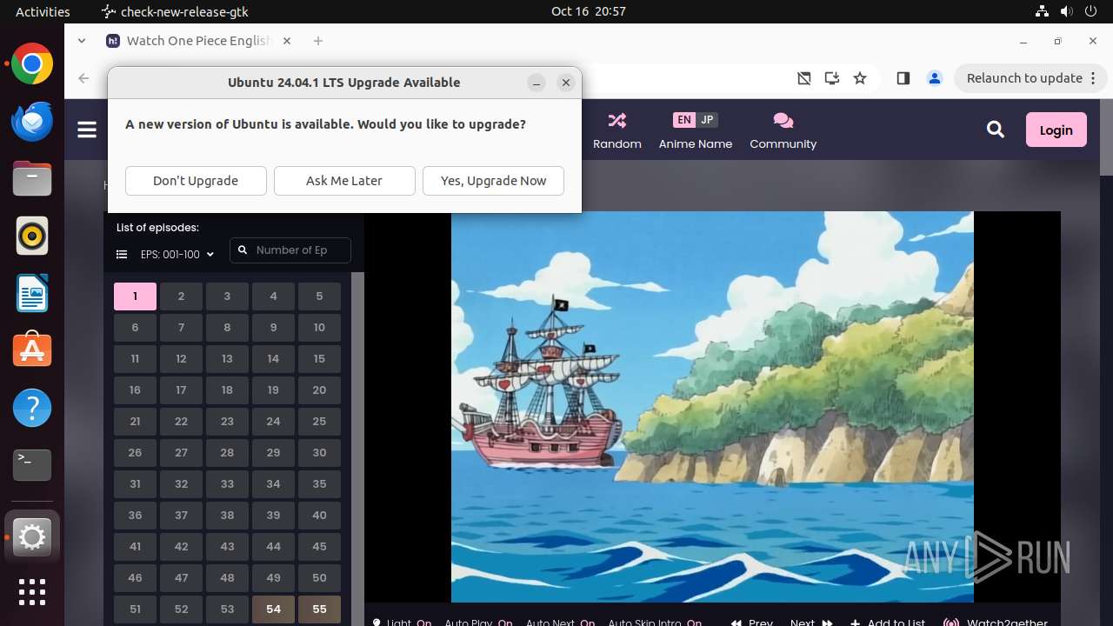This screenshot has height=626, width=1113.
Task: Open the tab search dropdown chevron
Action: [x=81, y=41]
